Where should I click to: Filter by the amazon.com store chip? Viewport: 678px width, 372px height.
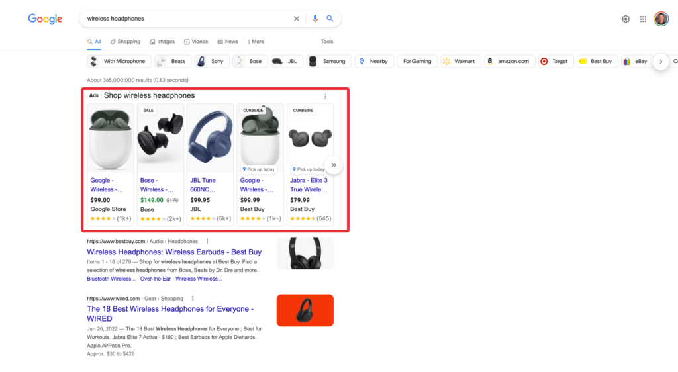coord(509,62)
